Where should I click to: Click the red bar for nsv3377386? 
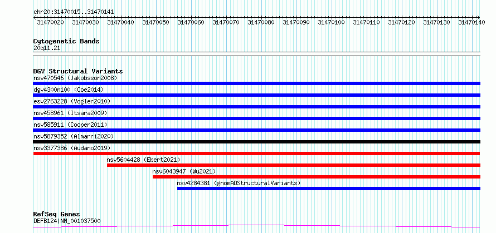tap(256, 153)
